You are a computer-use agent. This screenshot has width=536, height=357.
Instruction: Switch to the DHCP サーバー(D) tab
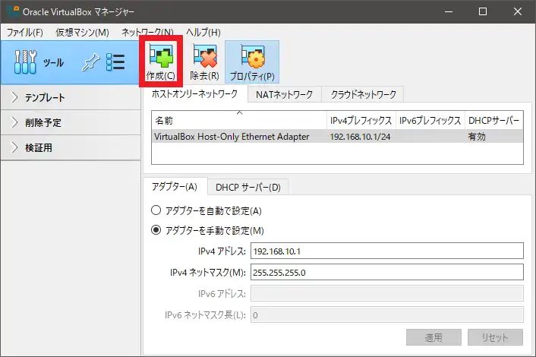click(x=248, y=187)
